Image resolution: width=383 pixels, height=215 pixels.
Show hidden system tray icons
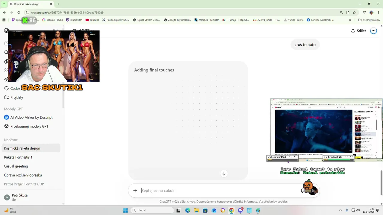[340, 210]
